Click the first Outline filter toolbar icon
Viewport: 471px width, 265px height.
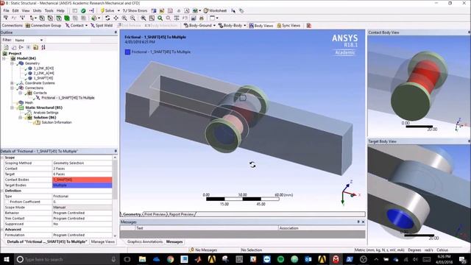pos(6,47)
